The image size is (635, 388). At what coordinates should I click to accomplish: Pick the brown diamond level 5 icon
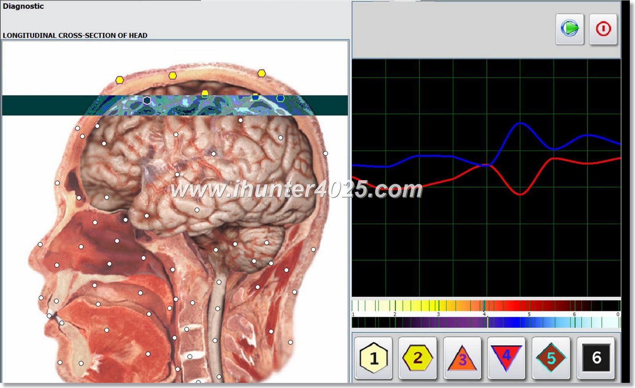pyautogui.click(x=550, y=358)
